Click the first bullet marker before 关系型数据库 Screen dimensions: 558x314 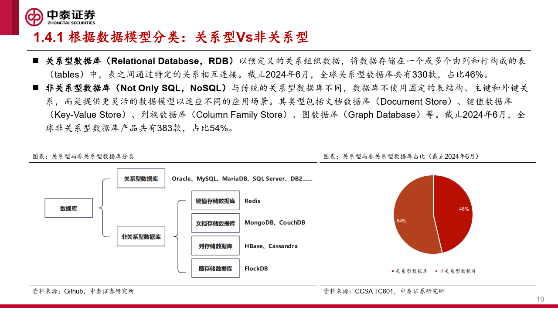tap(35, 61)
